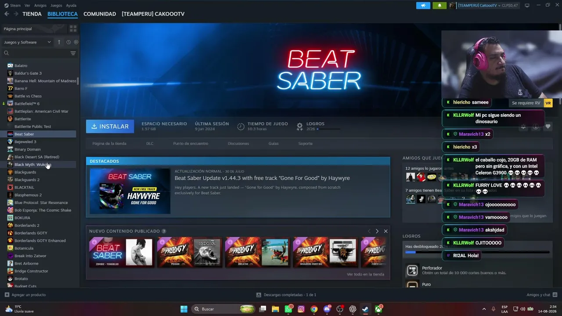
Task: Toggle sort ascending arrow in library sidebar
Action: (59, 42)
